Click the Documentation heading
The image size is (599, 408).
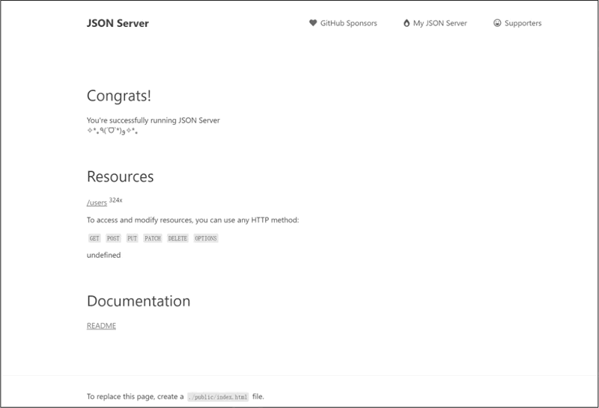(139, 301)
